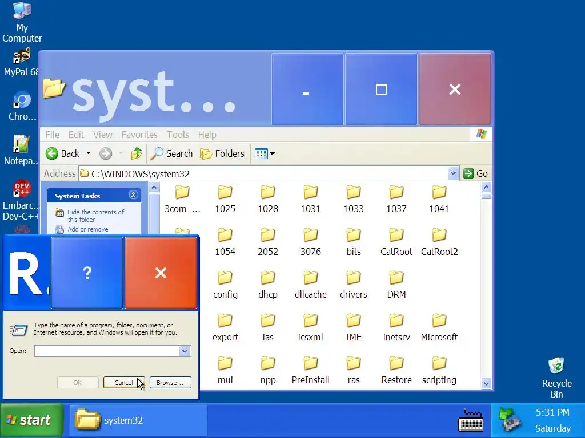Image resolution: width=585 pixels, height=438 pixels.
Task: Select the export folder
Action: point(225,328)
